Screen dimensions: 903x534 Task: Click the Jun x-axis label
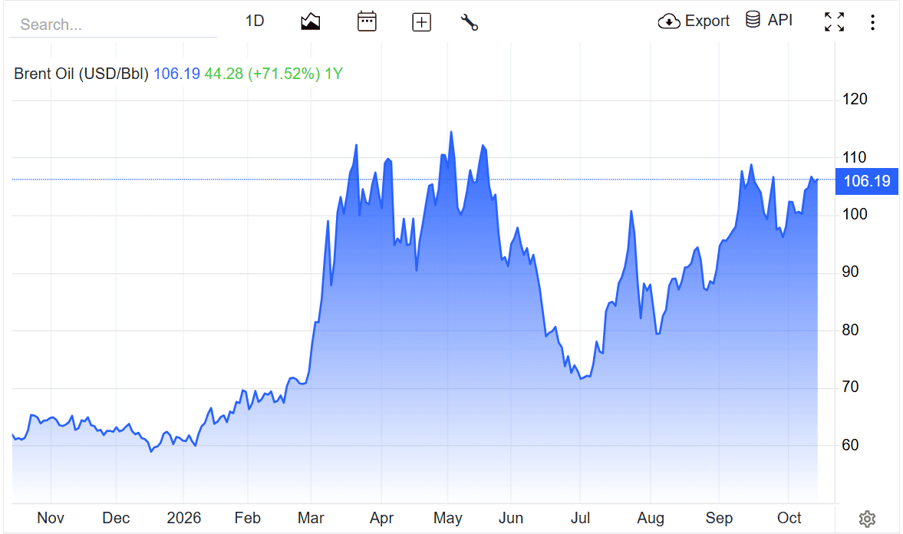[511, 518]
